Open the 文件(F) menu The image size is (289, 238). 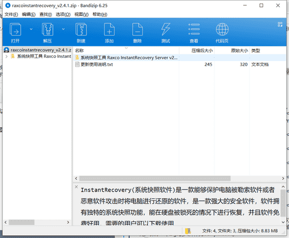click(11, 15)
